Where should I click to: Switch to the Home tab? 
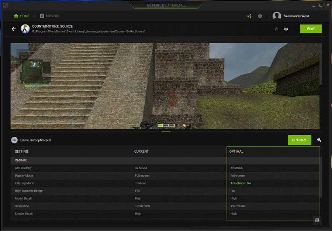tap(21, 16)
